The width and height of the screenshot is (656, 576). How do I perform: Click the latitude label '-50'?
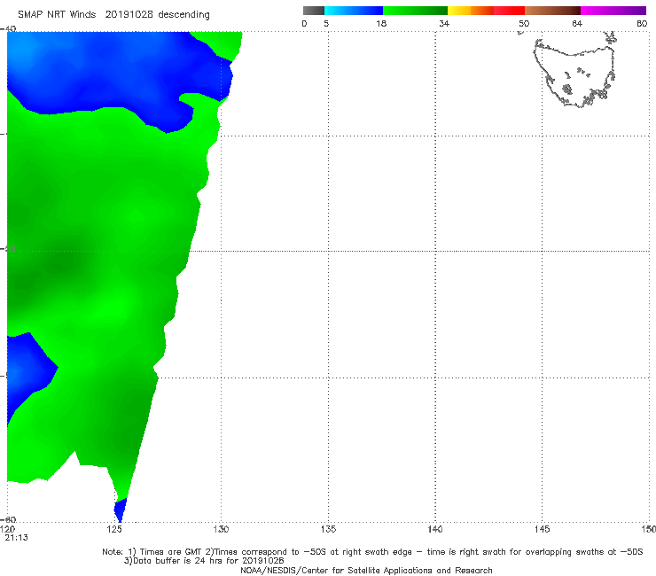[8, 249]
